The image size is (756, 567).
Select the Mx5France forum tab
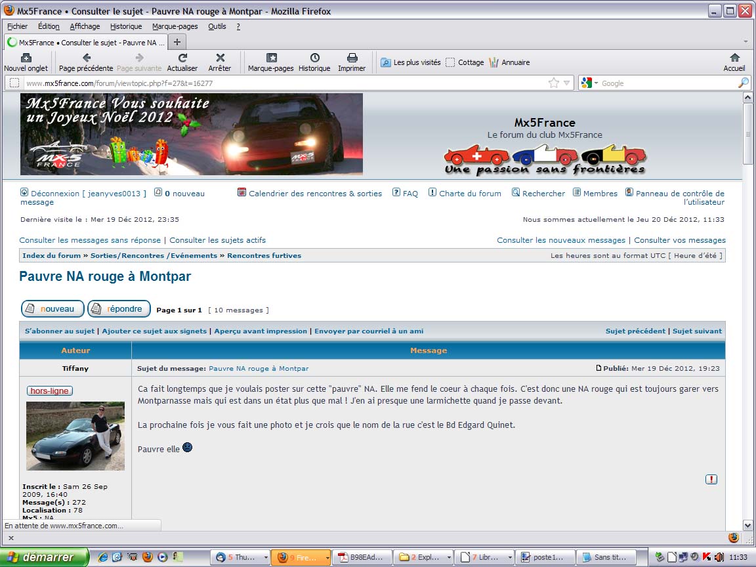point(86,42)
